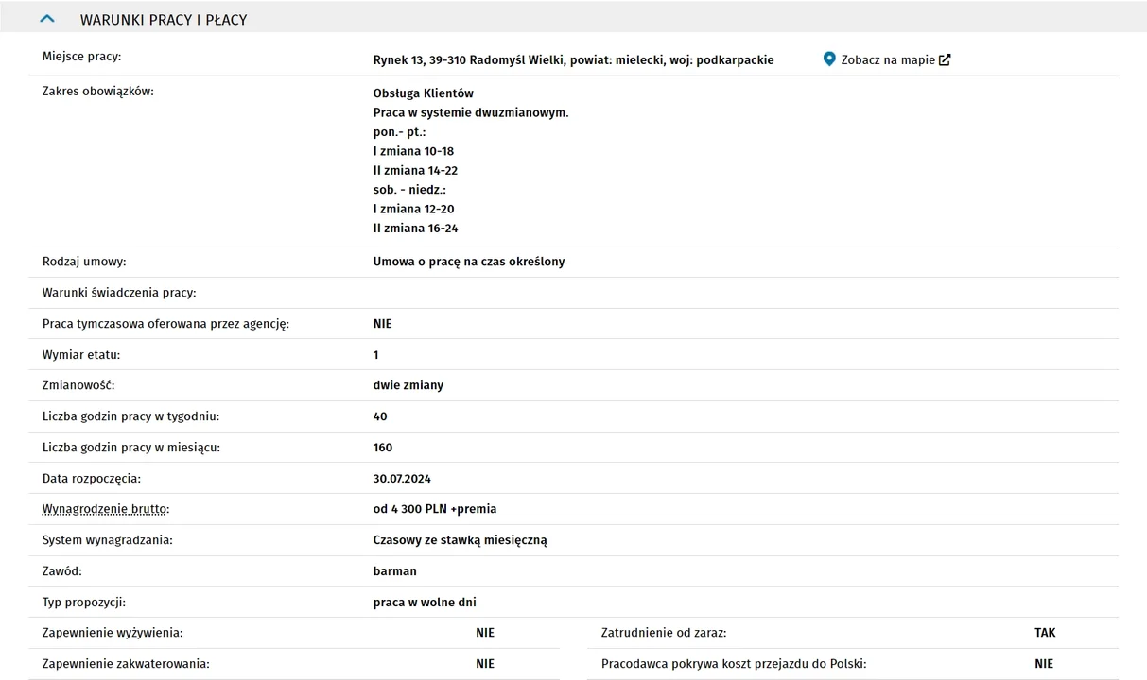Click the od 4 300 PLN +premia salary value
The image size is (1147, 680).
[435, 509]
